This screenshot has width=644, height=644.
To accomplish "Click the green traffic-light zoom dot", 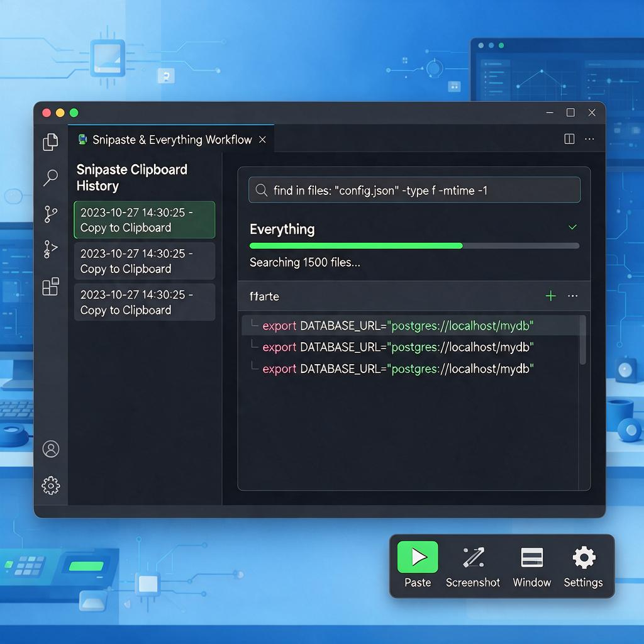I will [x=74, y=113].
